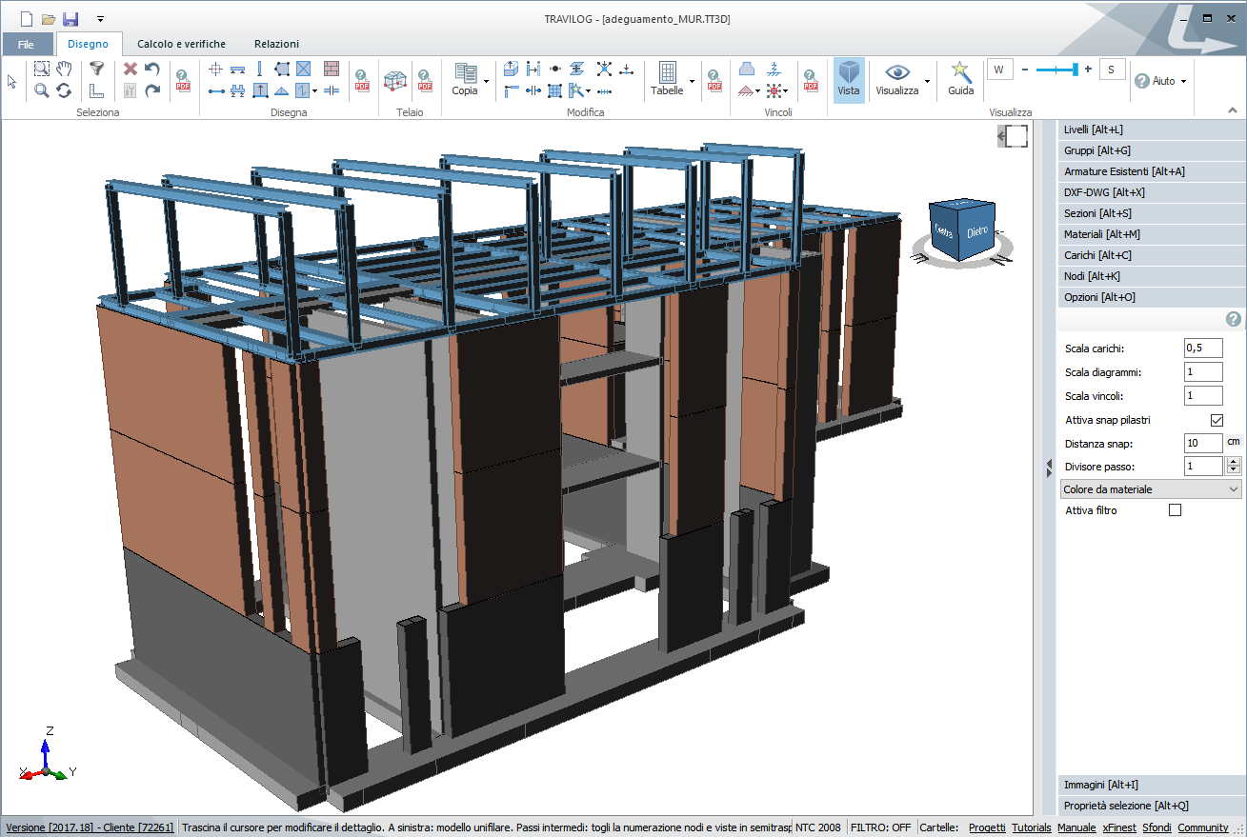
Task: Delete selection with red X icon
Action: coord(131,69)
